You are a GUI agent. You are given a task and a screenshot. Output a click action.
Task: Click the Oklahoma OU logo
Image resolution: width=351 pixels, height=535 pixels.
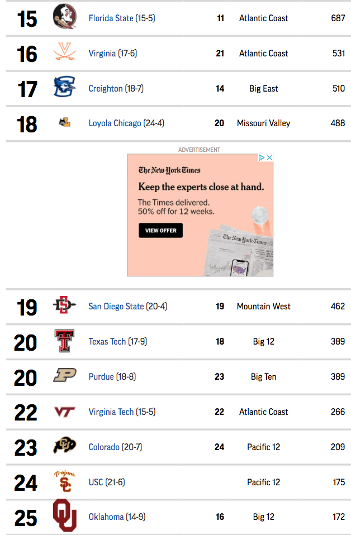pos(64,515)
